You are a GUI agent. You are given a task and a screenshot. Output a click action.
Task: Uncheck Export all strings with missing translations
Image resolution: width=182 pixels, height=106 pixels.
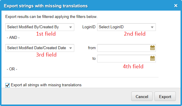point(7,85)
